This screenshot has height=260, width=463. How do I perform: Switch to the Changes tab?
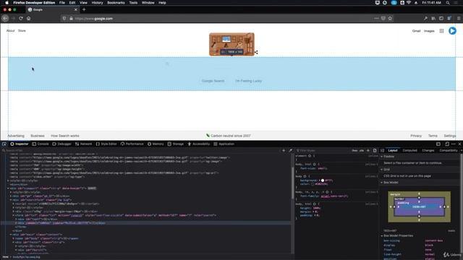[x=428, y=151]
